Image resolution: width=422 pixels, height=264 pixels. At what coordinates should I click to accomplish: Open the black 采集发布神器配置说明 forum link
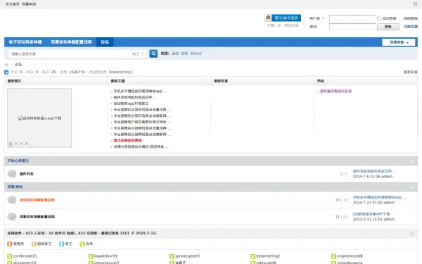(37, 217)
